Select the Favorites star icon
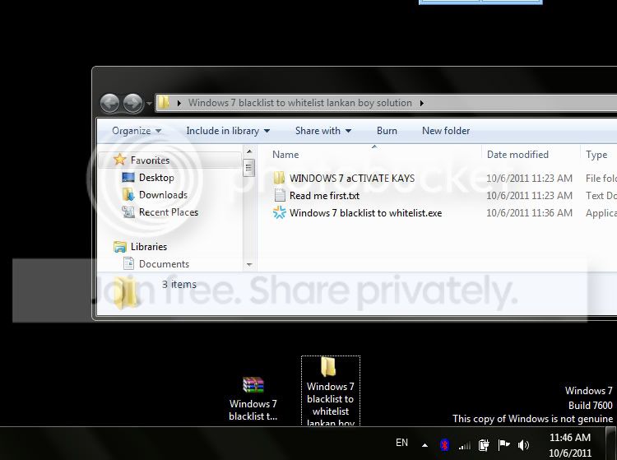Viewport: 617px width, 460px height. coord(119,160)
